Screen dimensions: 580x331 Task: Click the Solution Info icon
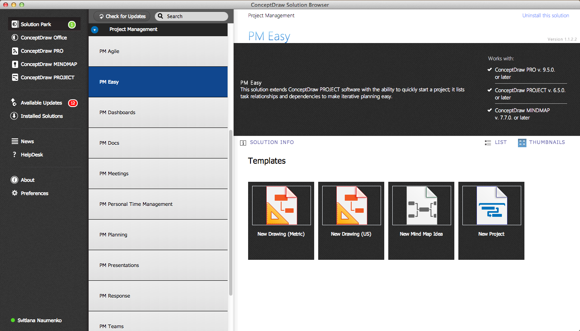click(x=243, y=143)
